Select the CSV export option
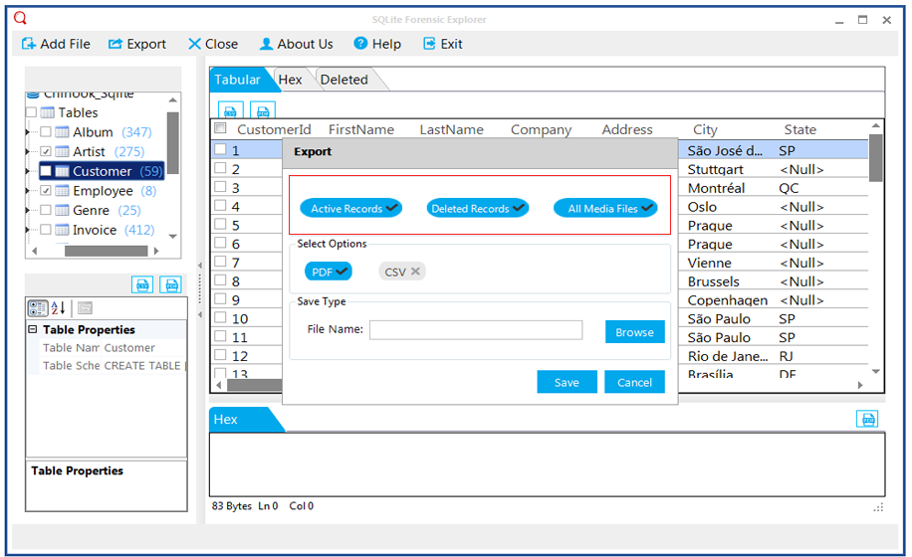This screenshot has height=557, width=912. [402, 272]
